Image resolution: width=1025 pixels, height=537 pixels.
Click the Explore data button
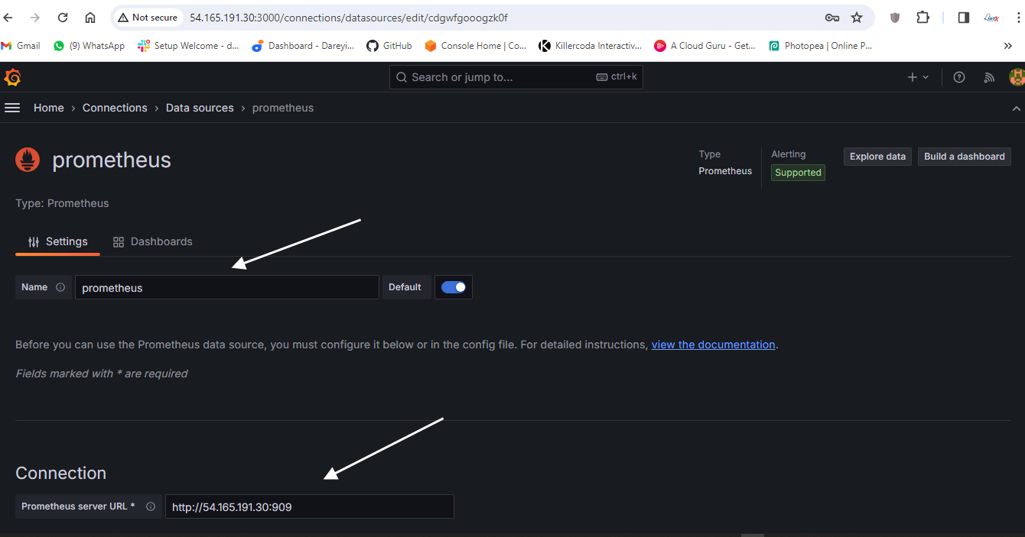click(x=877, y=157)
